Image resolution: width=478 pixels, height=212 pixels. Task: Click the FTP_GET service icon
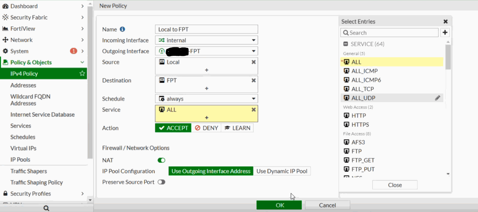pyautogui.click(x=347, y=160)
